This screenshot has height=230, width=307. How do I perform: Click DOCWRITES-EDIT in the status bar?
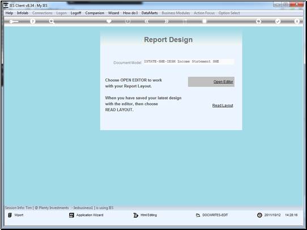point(212,215)
